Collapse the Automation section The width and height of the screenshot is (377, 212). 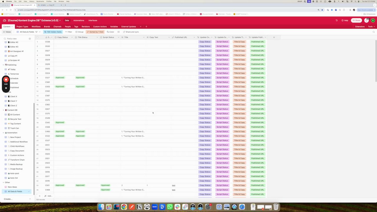[4, 133]
